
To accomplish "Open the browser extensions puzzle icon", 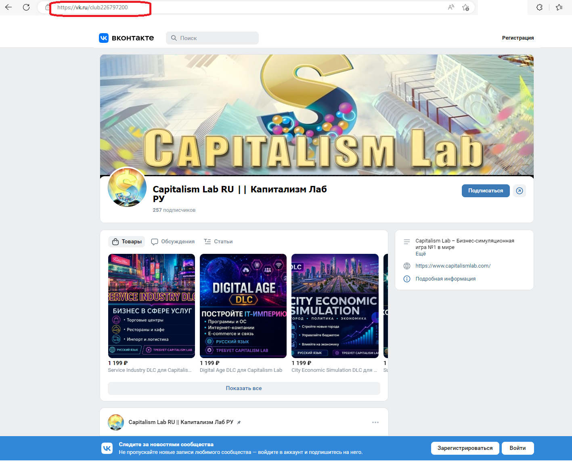I will (539, 7).
